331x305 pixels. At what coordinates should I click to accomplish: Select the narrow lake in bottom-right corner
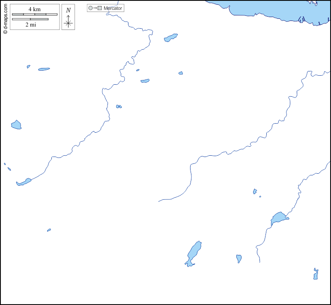pos(316,274)
